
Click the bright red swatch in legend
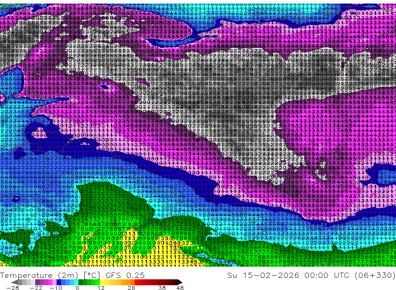[x=137, y=282]
